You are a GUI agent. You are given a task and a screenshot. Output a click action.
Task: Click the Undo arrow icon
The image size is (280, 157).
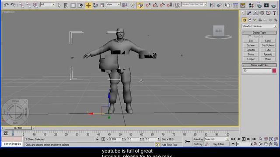click(x=6, y=5)
